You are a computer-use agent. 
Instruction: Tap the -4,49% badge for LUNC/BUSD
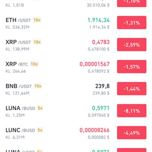tap(132, 132)
